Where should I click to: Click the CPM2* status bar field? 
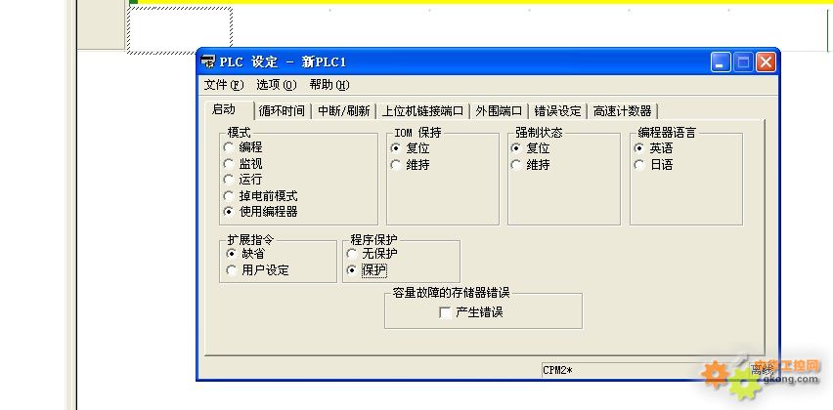pos(642,370)
